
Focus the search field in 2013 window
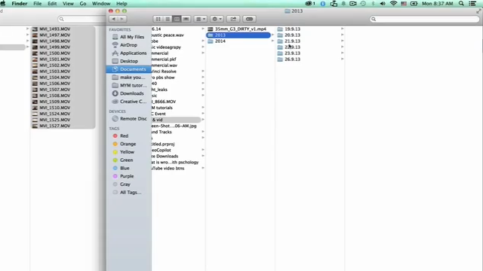[x=424, y=19]
